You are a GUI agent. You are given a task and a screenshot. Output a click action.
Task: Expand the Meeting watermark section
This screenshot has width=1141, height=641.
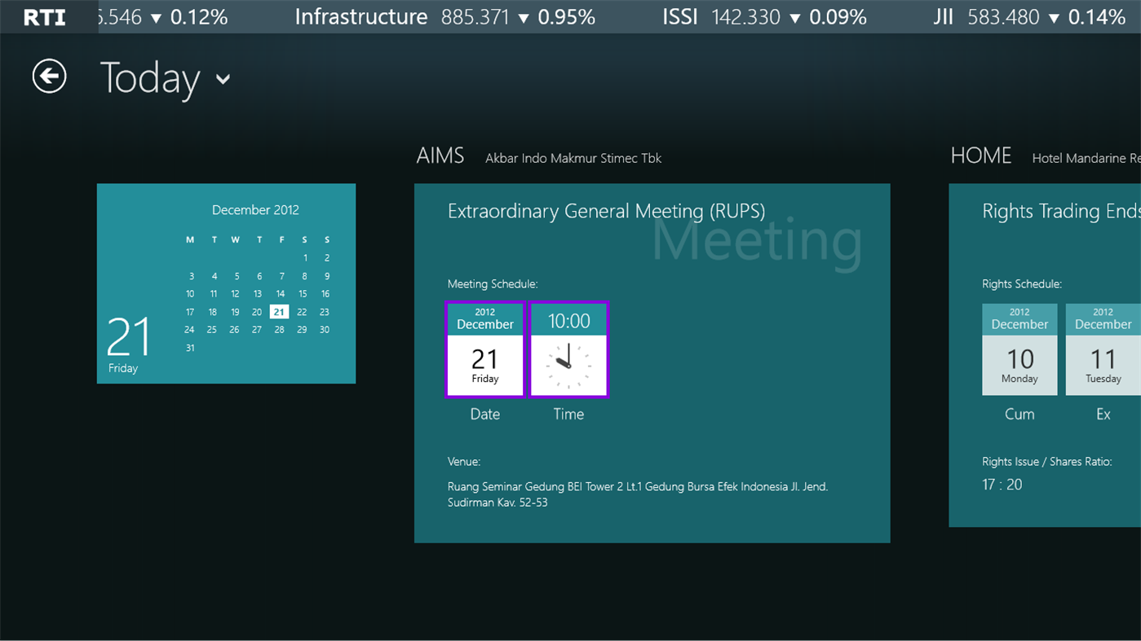757,239
